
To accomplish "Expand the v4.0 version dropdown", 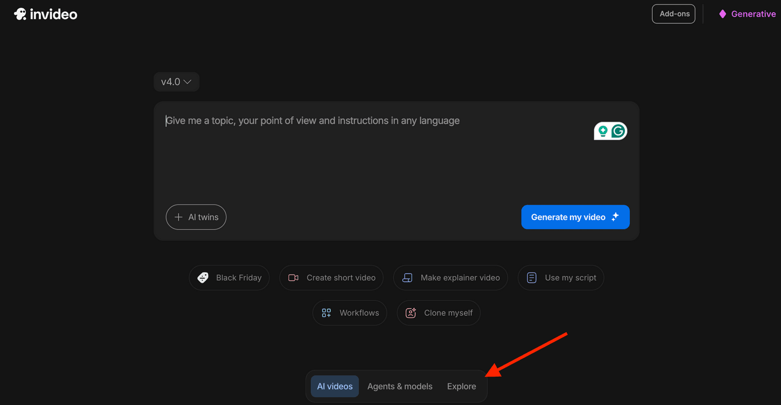I will pyautogui.click(x=176, y=82).
